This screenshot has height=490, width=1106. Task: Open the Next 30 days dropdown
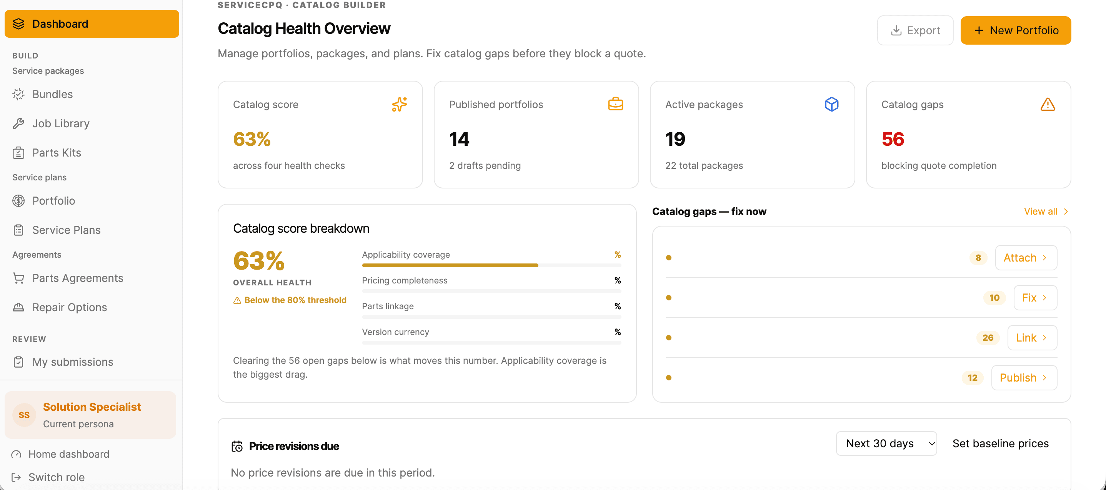click(x=886, y=443)
